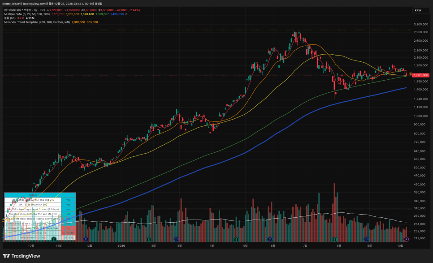Click the blue 1,435,390 SMA 200 value

pos(117,14)
